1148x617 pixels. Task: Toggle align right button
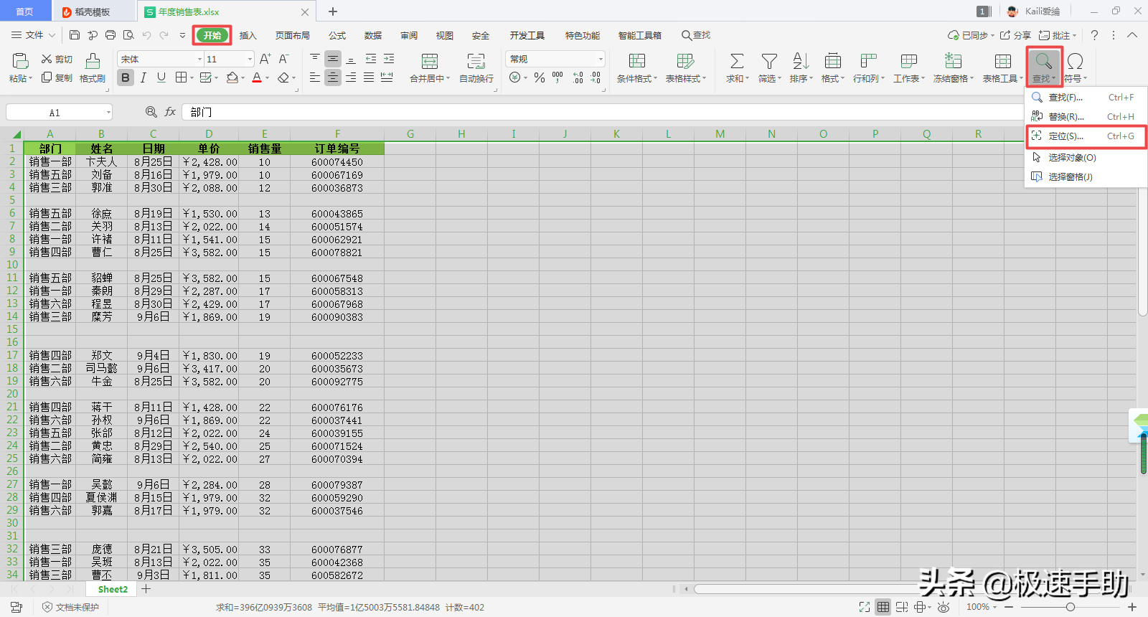click(x=351, y=77)
